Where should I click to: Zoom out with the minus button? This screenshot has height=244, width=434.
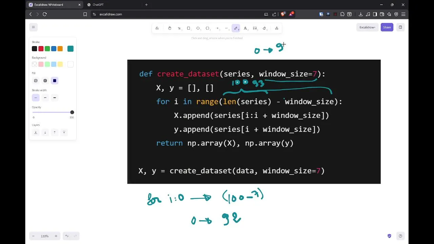point(33,236)
